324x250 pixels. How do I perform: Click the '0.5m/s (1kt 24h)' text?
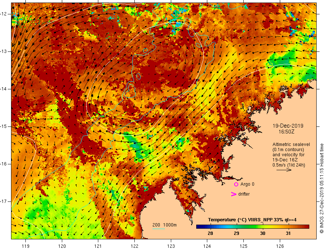pyautogui.click(x=289, y=165)
